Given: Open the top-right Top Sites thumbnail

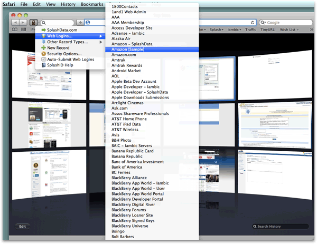Looking at the screenshot, I should tap(275, 75).
